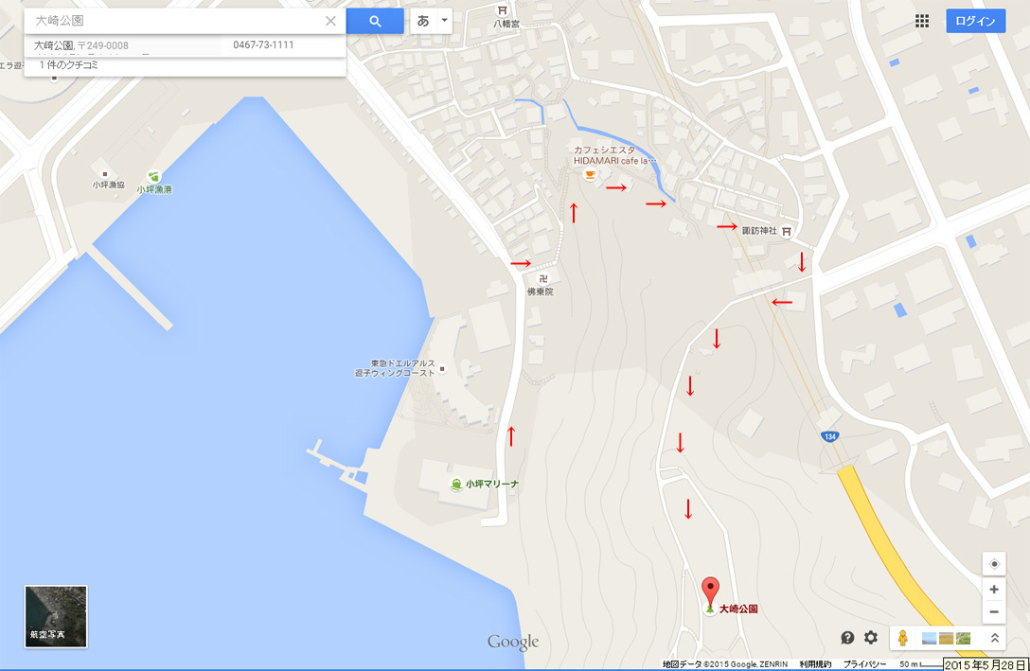Click the ログイン button

coord(975,21)
